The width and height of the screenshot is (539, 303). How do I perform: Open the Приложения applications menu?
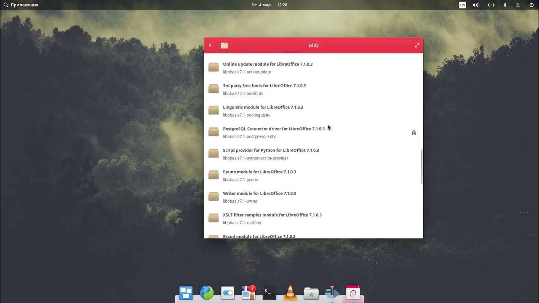coord(21,5)
